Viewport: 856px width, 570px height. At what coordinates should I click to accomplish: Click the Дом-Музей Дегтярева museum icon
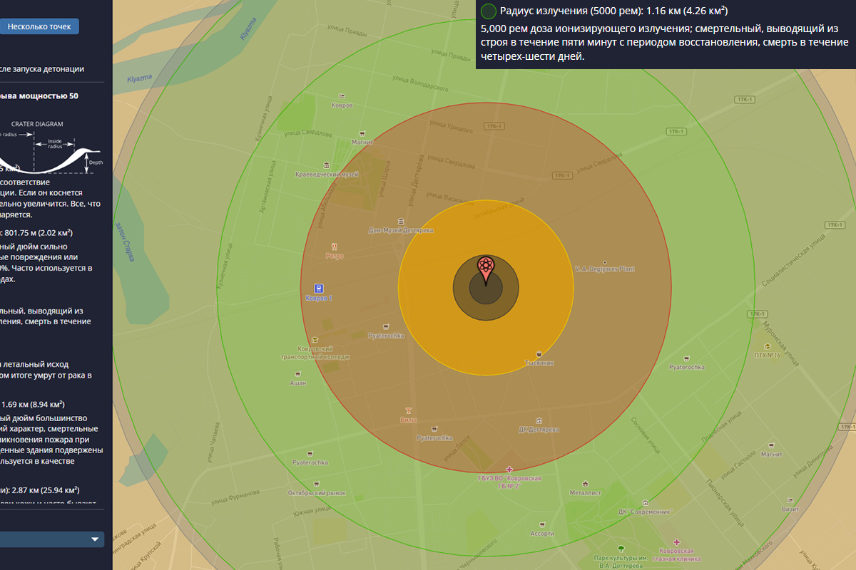pyautogui.click(x=400, y=221)
